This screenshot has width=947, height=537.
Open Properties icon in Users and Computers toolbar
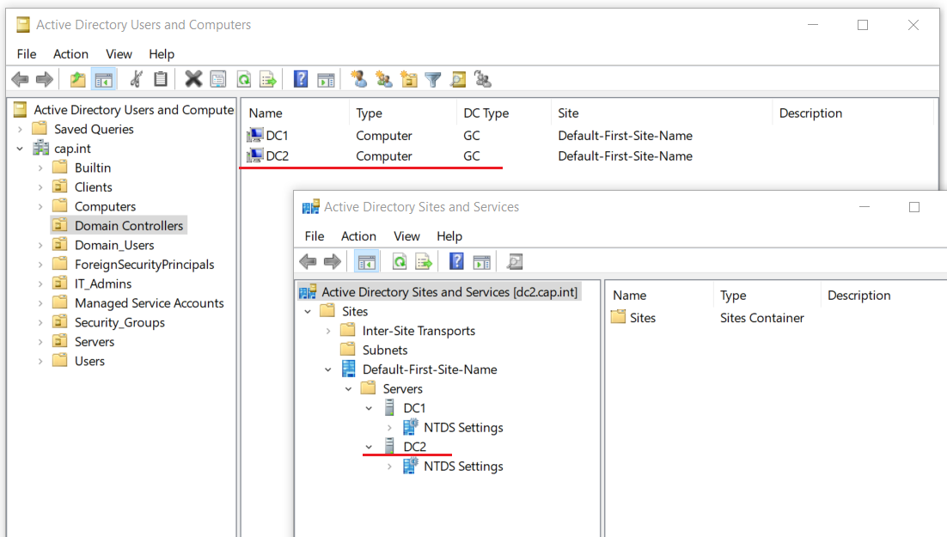(x=218, y=79)
